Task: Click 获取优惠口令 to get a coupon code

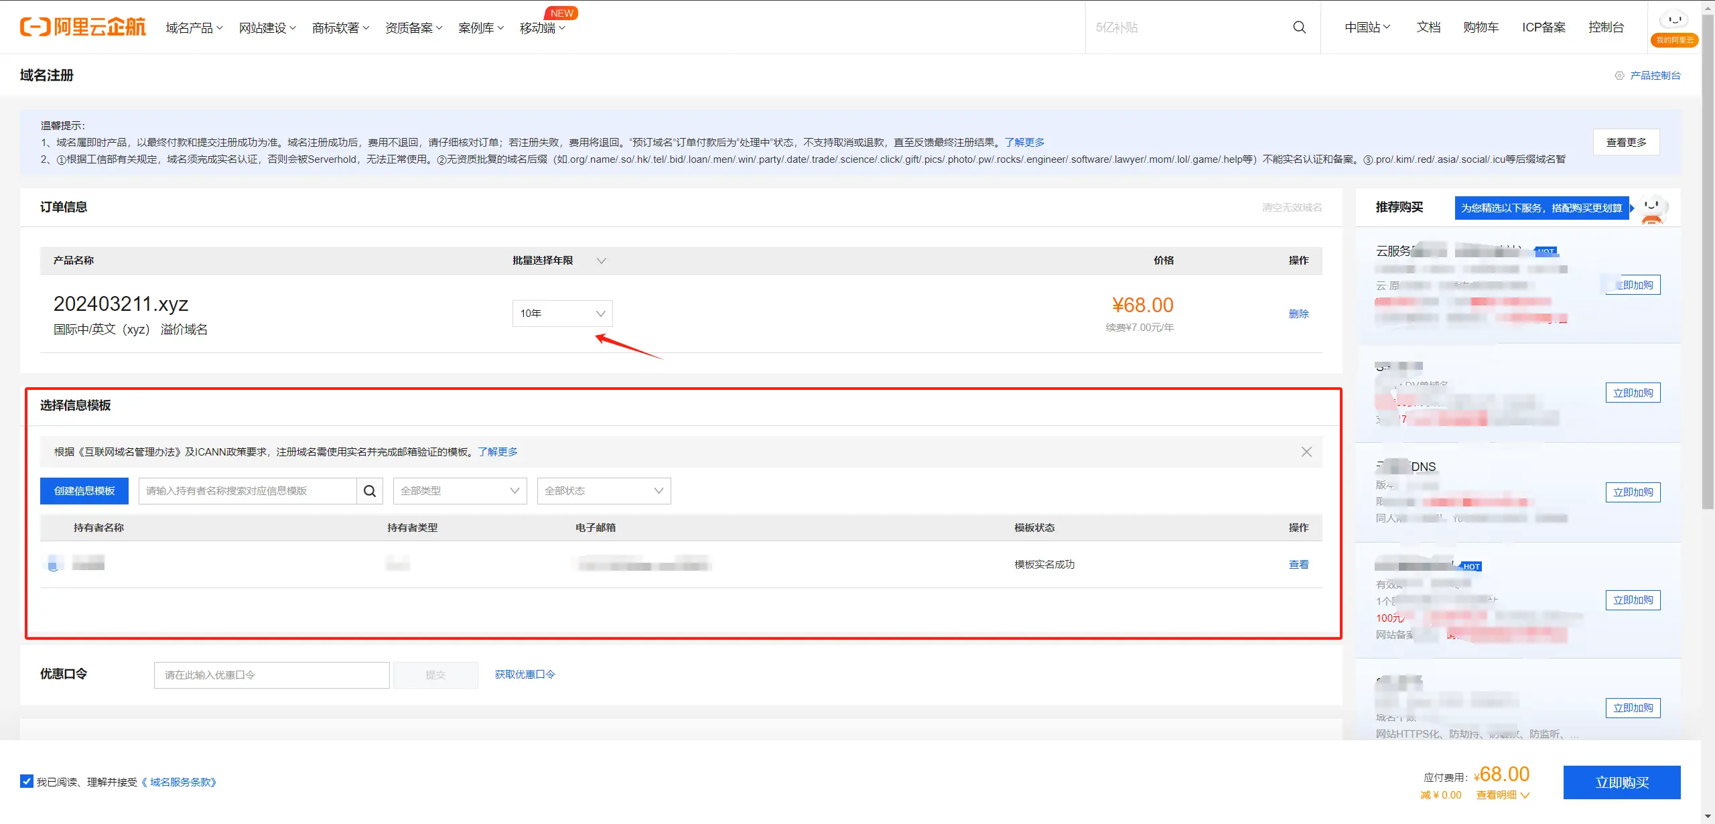Action: pyautogui.click(x=525, y=674)
